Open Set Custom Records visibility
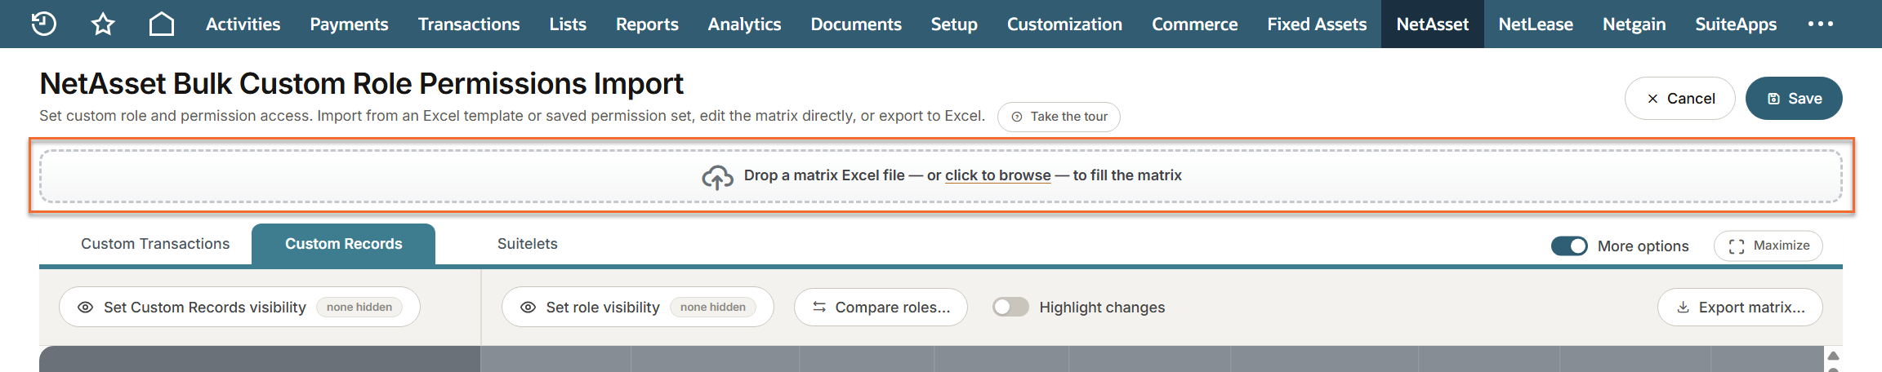Screen dimensions: 1882x372 point(239,308)
